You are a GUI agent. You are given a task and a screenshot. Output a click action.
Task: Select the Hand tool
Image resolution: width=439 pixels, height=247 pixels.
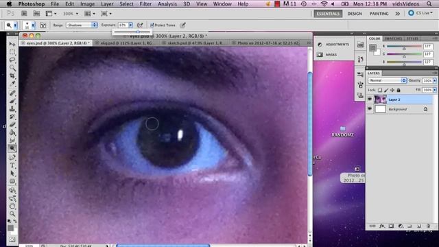click(12, 206)
